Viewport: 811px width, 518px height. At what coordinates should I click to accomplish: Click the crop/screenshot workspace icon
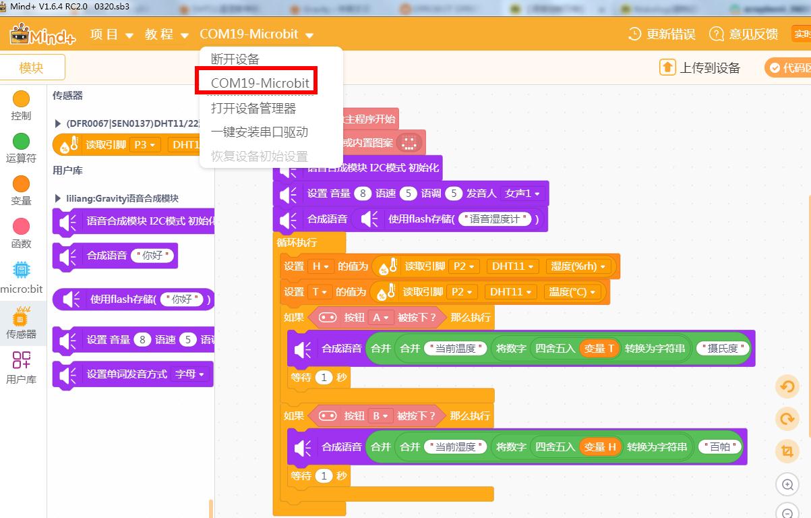pyautogui.click(x=787, y=451)
